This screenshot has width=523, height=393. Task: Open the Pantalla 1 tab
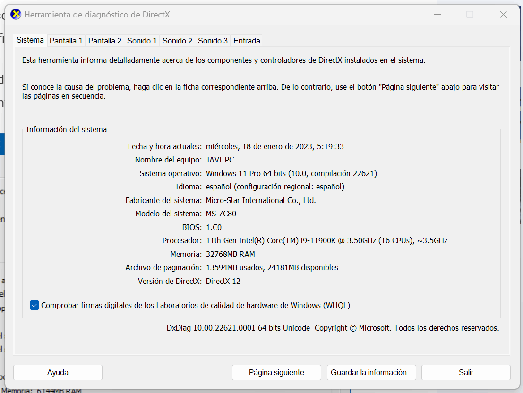coord(66,41)
